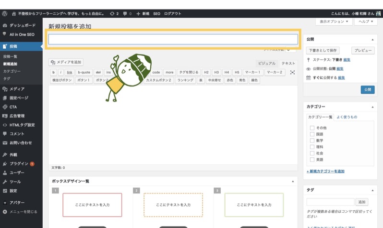
Task: Click the user avatar in admin bar
Action: (x=378, y=14)
